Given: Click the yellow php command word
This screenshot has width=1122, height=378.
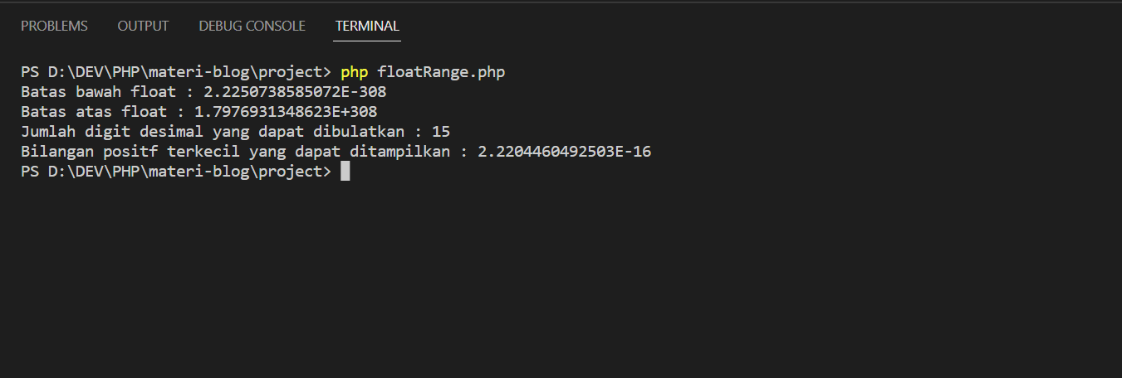Looking at the screenshot, I should pyautogui.click(x=354, y=72).
